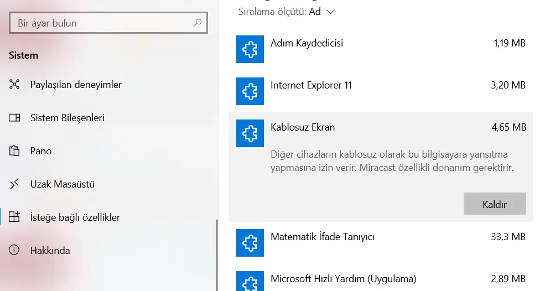The width and height of the screenshot is (540, 291).
Task: Click the Pano clipboard icon
Action: coord(14,151)
